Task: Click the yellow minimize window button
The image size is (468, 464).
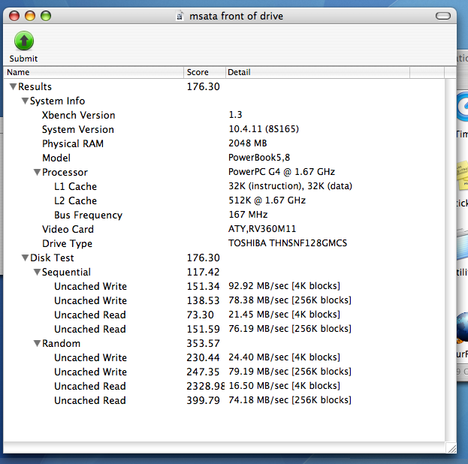Action: (x=30, y=16)
